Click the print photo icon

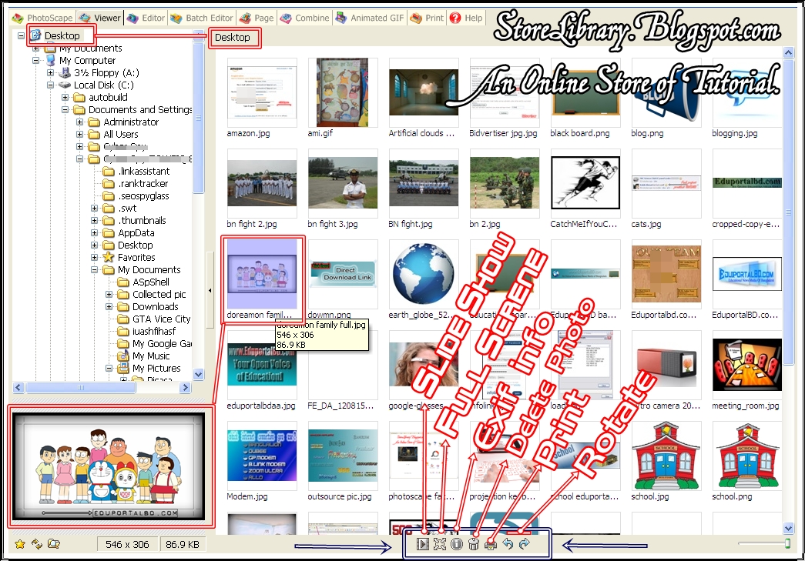pyautogui.click(x=490, y=544)
